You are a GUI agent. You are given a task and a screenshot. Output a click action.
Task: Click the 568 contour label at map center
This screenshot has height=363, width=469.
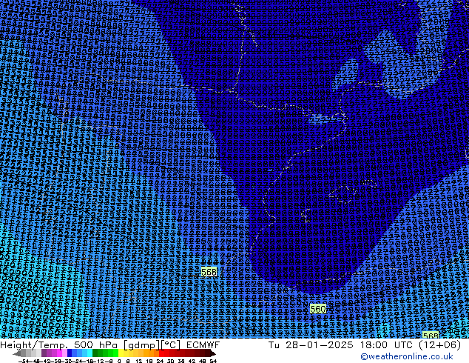209,272
